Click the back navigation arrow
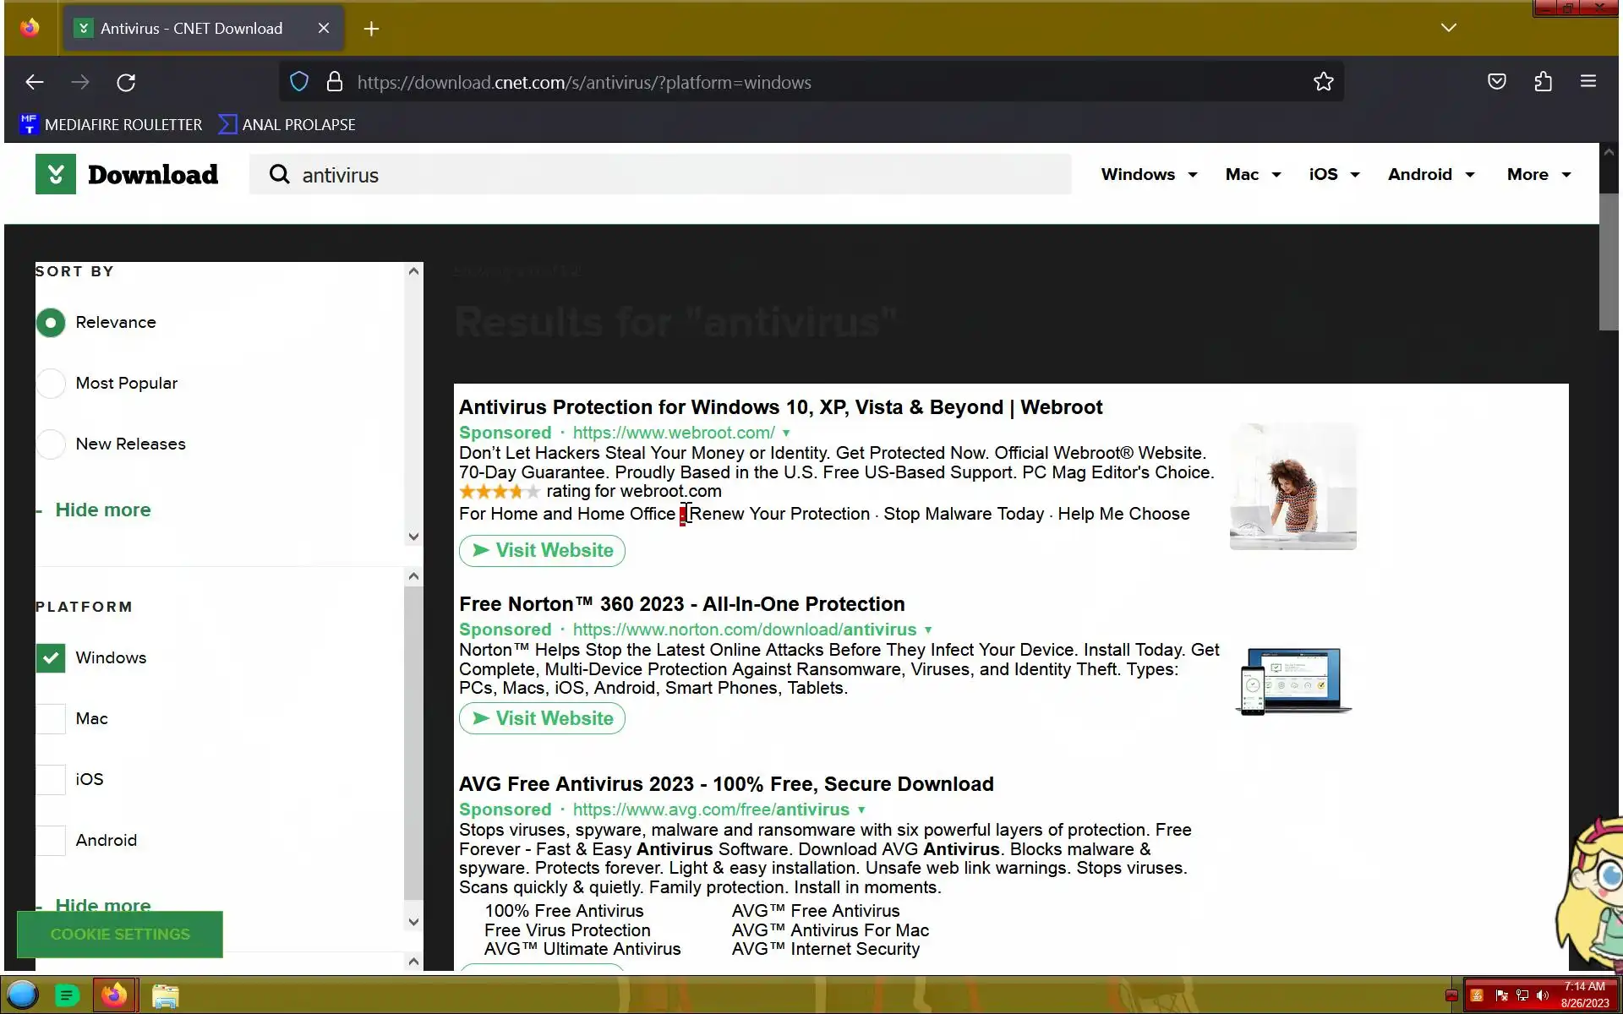The image size is (1623, 1014). tap(35, 82)
